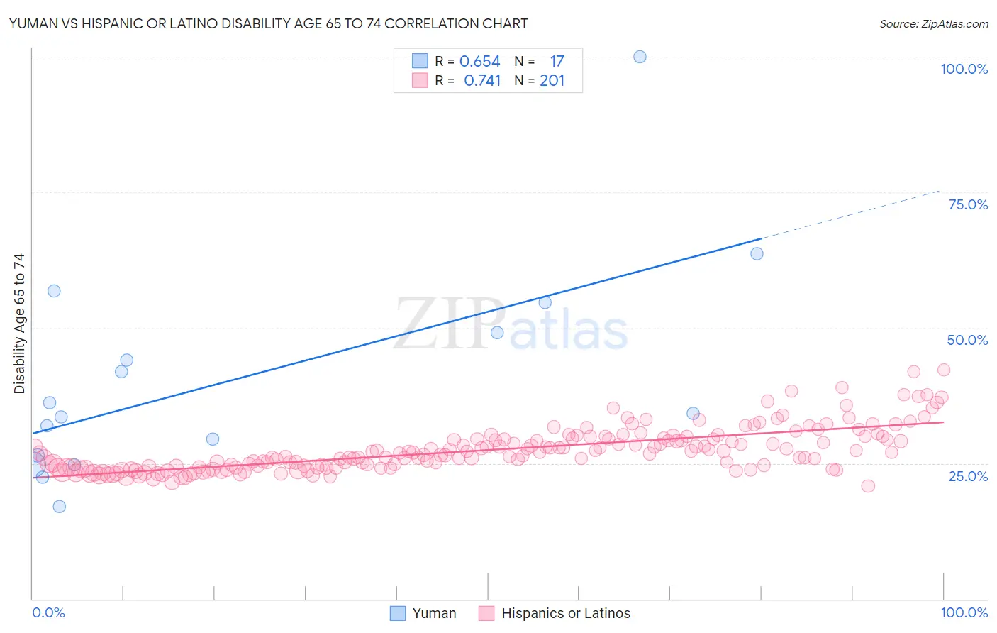Click the pink Hispanics or Latinos swatch
This screenshot has height=633, width=997.
(486, 613)
